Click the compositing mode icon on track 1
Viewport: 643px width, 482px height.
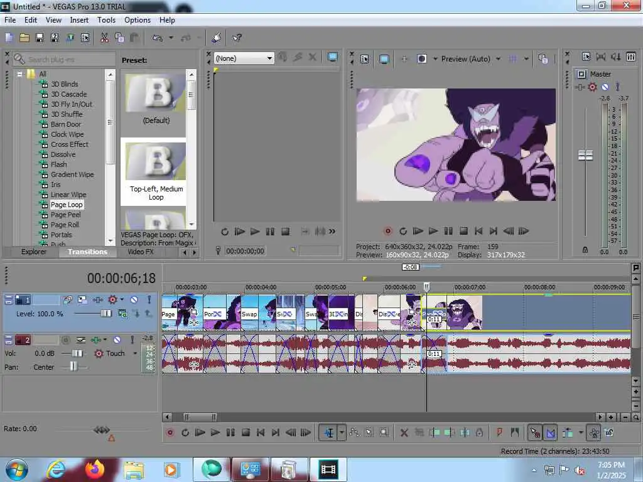[x=122, y=314]
